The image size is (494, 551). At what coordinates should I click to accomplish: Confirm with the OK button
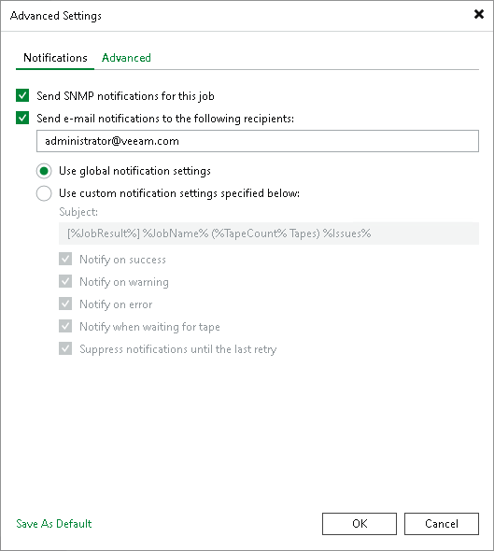pyautogui.click(x=360, y=524)
